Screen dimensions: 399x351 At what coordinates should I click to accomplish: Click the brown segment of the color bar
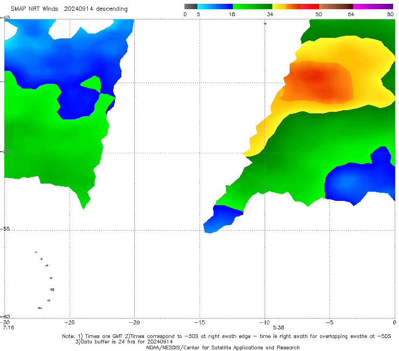click(x=336, y=6)
